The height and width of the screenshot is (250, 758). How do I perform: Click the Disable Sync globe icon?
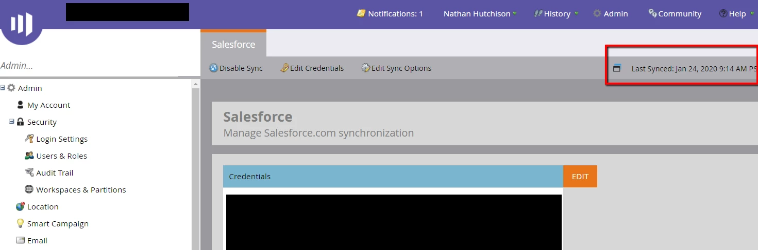[214, 68]
